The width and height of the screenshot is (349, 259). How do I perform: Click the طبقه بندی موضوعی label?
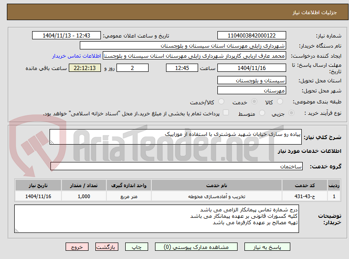pyautogui.click(x=317, y=102)
